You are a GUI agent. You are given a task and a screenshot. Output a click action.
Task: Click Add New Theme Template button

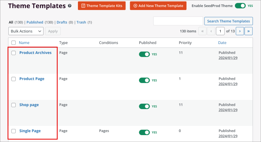(x=158, y=6)
